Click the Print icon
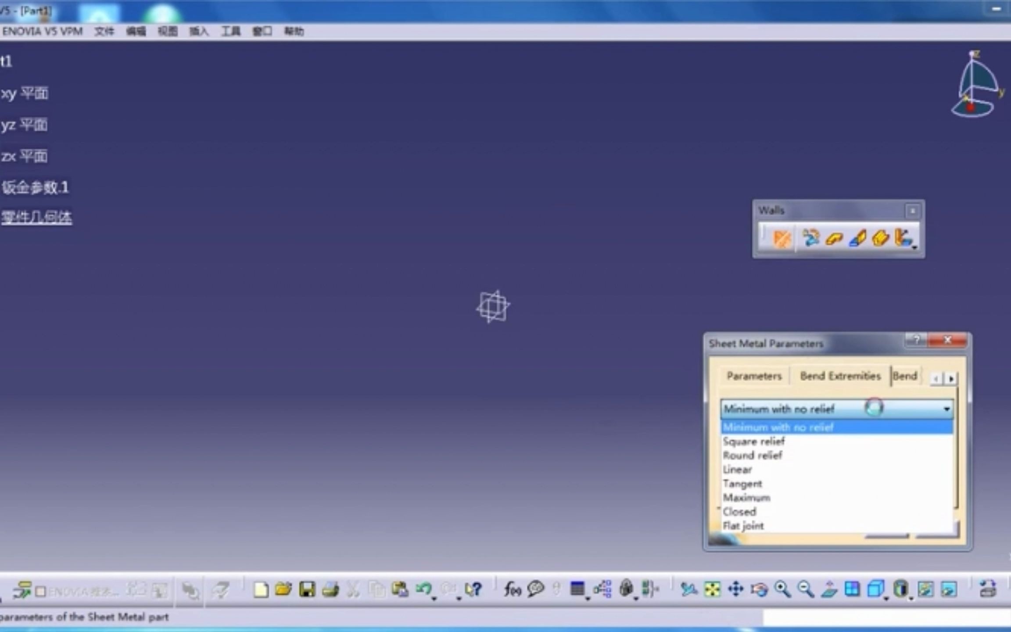The width and height of the screenshot is (1011, 632). pos(330,589)
